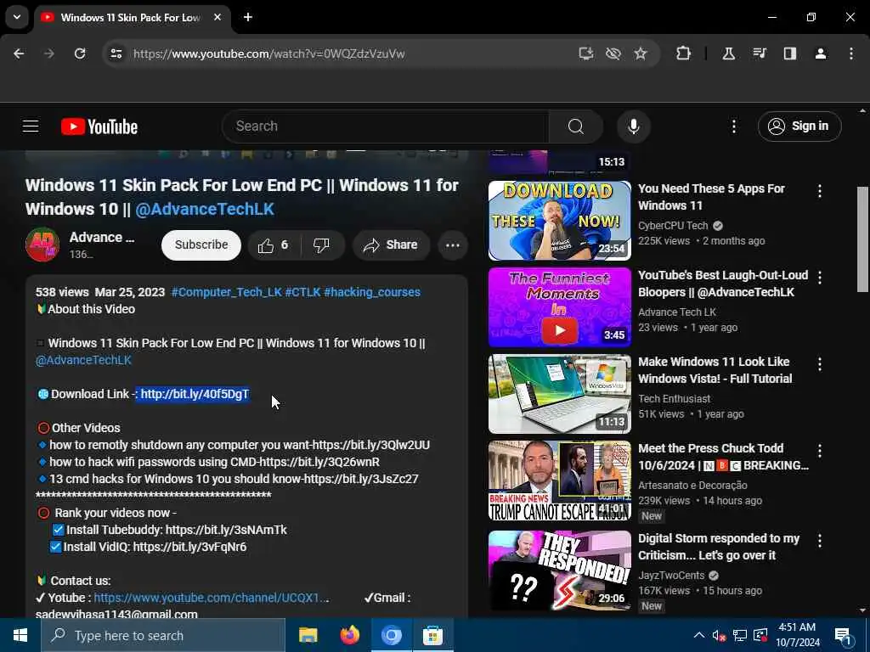
Task: Open Meet the Press video thumbnail
Action: [559, 481]
